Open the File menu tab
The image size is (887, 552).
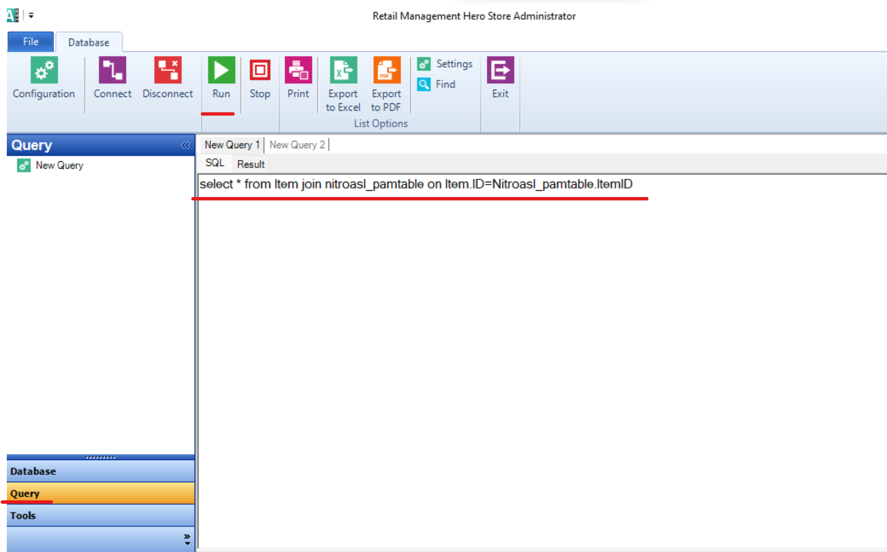31,42
